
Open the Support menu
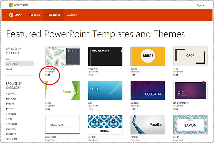click(x=72, y=15)
